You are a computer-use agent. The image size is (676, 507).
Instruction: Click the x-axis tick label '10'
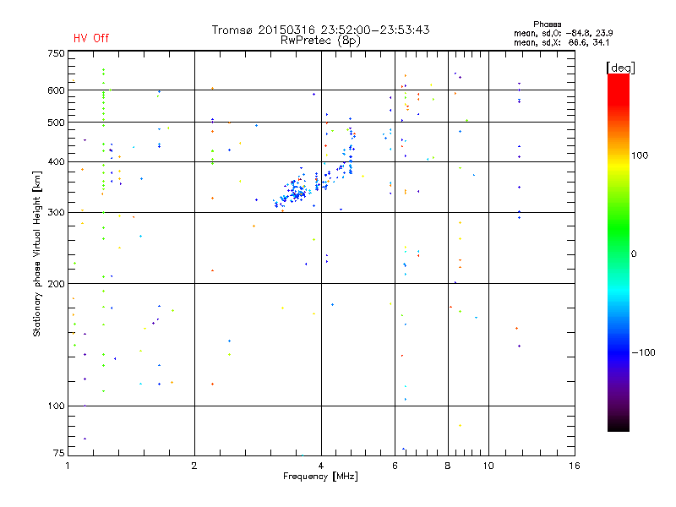tap(488, 466)
